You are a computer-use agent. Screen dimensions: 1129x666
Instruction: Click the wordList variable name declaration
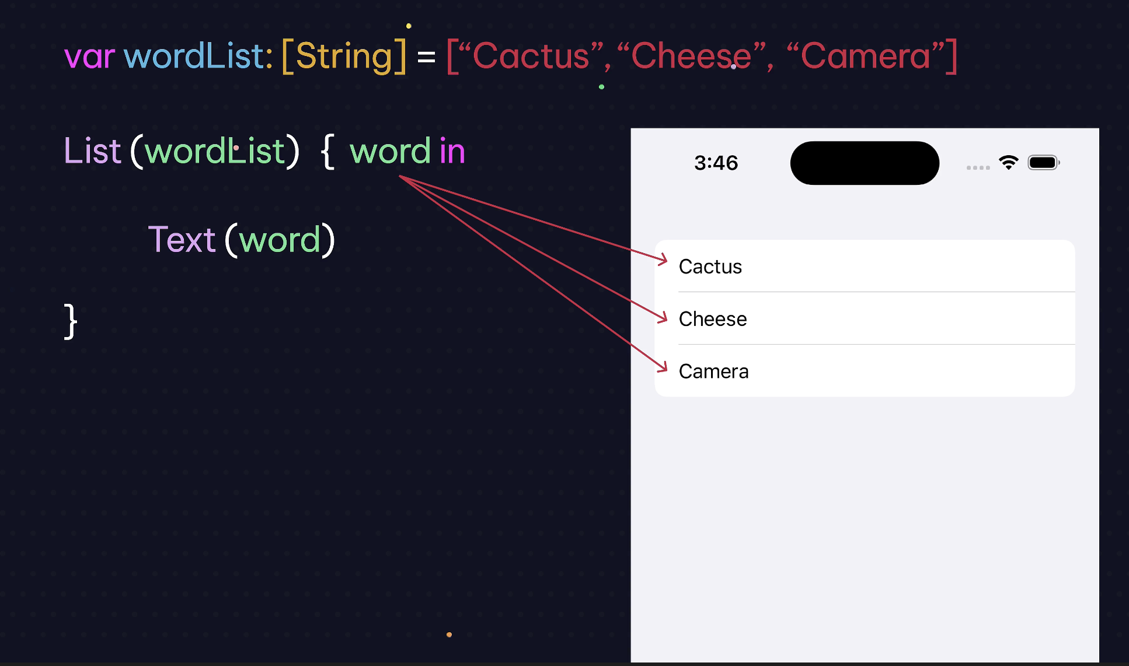pos(198,56)
